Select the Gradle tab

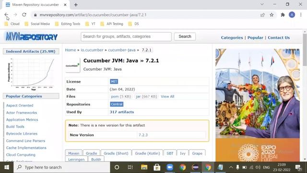click(92, 153)
